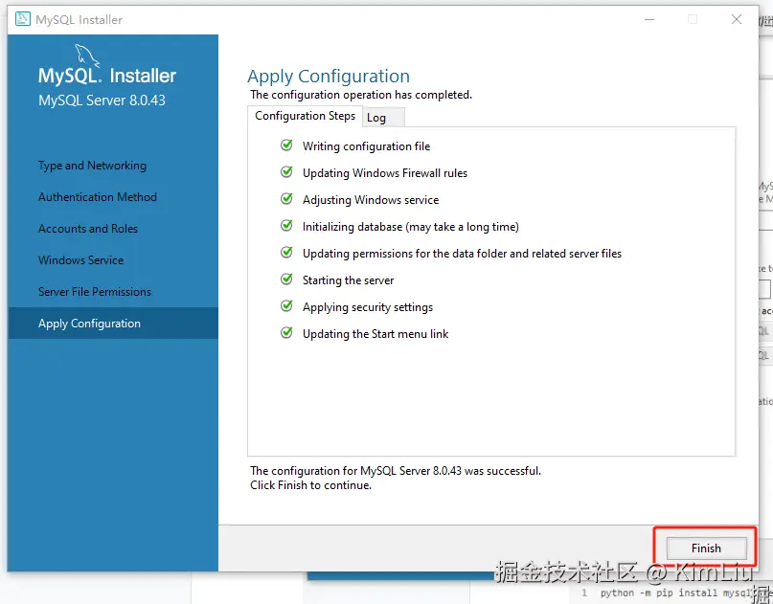Image resolution: width=773 pixels, height=604 pixels.
Task: Open the Accounts and Roles step
Action: pyautogui.click(x=88, y=229)
